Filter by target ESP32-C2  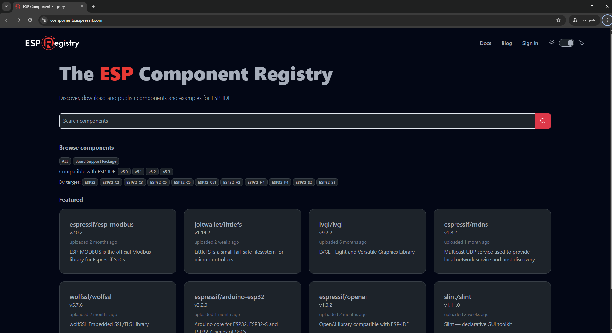coord(111,183)
